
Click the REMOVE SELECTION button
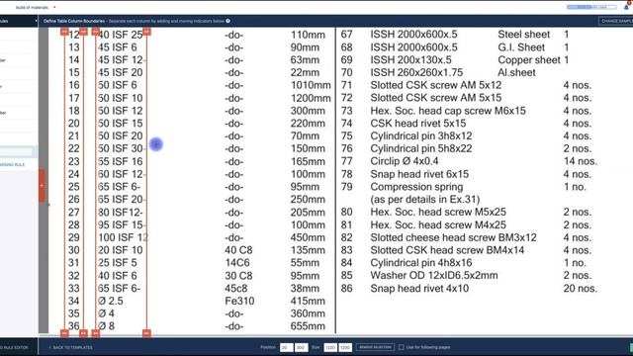(375, 347)
